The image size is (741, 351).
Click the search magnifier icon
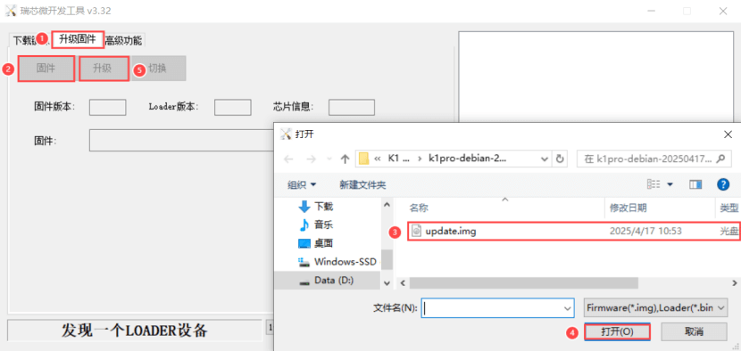(x=720, y=159)
